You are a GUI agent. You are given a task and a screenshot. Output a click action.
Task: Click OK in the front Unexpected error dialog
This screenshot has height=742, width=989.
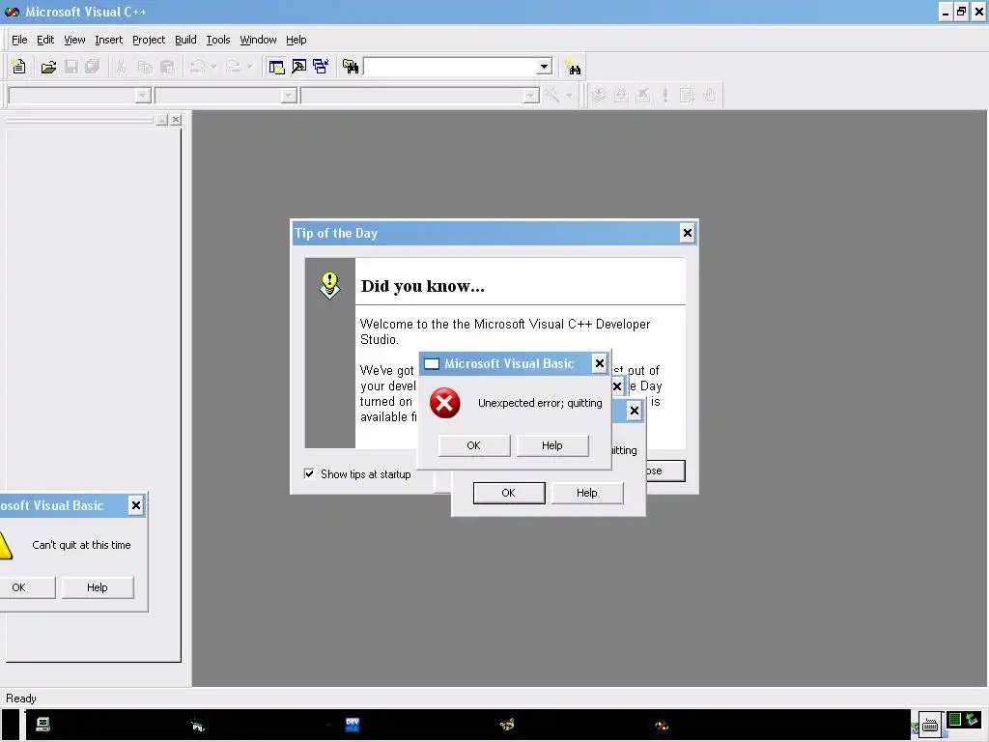point(473,445)
